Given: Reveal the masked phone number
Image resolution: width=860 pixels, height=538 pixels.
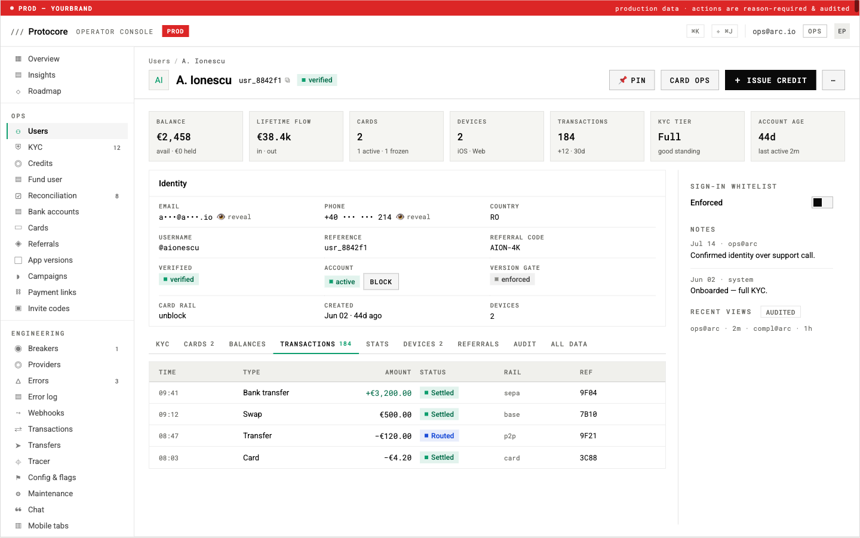Looking at the screenshot, I should point(413,217).
